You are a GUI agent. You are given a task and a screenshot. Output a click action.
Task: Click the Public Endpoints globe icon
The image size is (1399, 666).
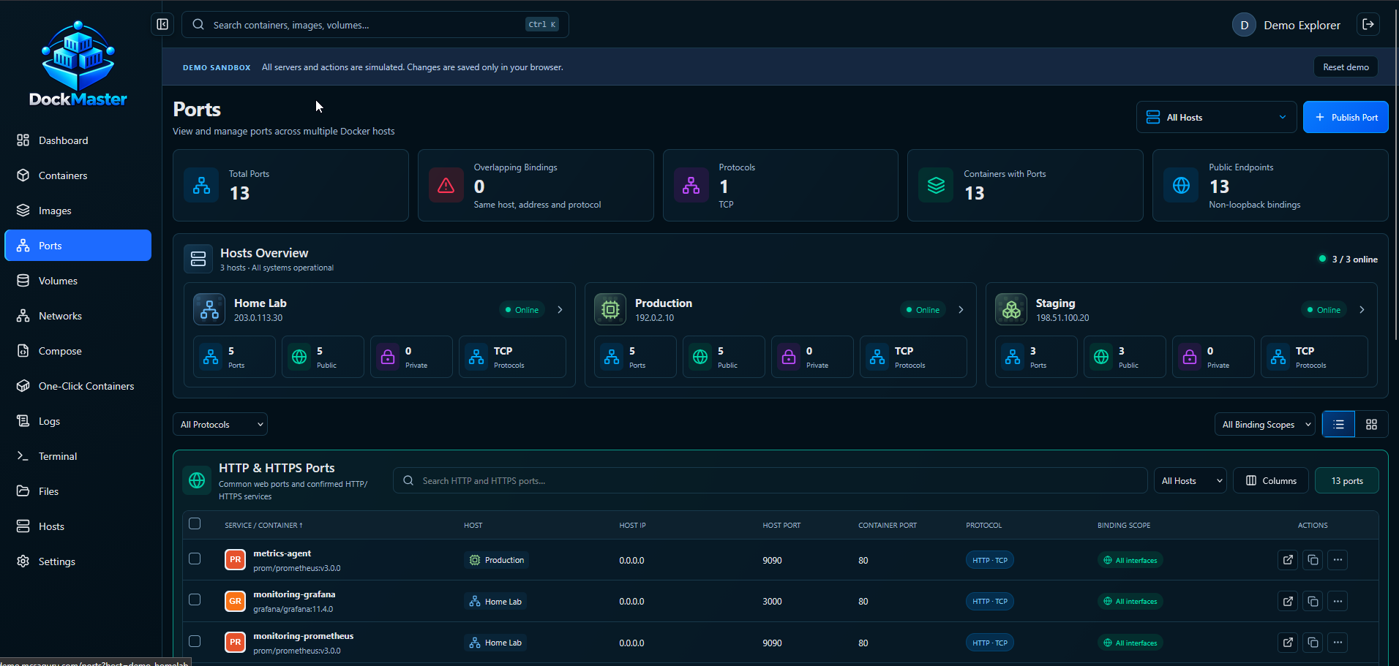1181,186
